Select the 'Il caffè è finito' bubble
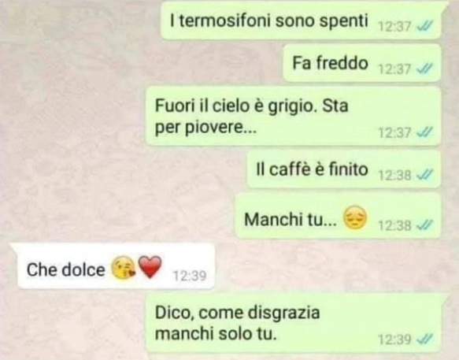 tap(344, 169)
